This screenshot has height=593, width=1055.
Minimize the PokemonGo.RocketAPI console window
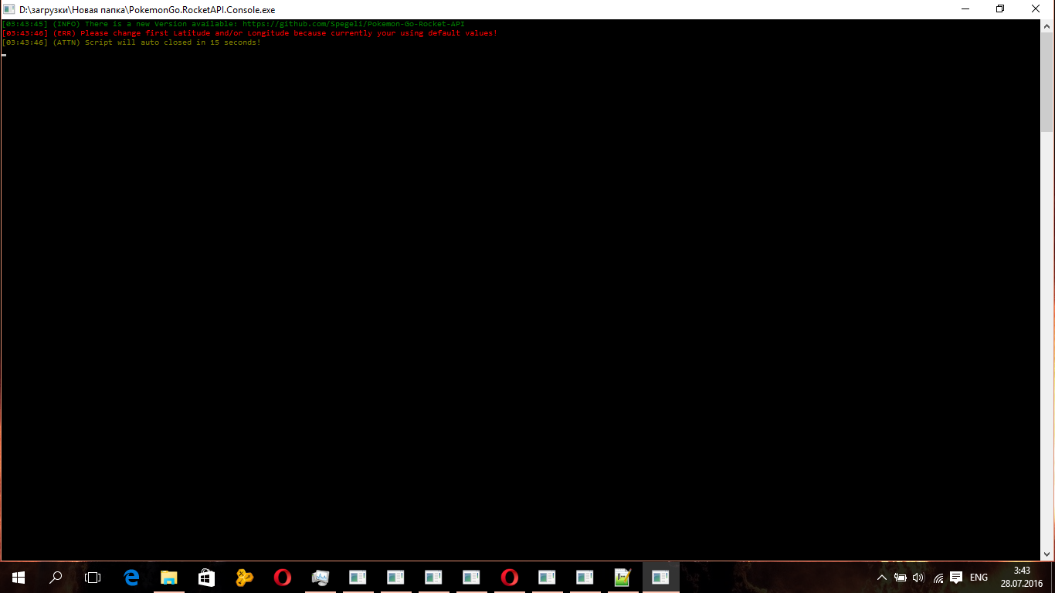tap(965, 9)
